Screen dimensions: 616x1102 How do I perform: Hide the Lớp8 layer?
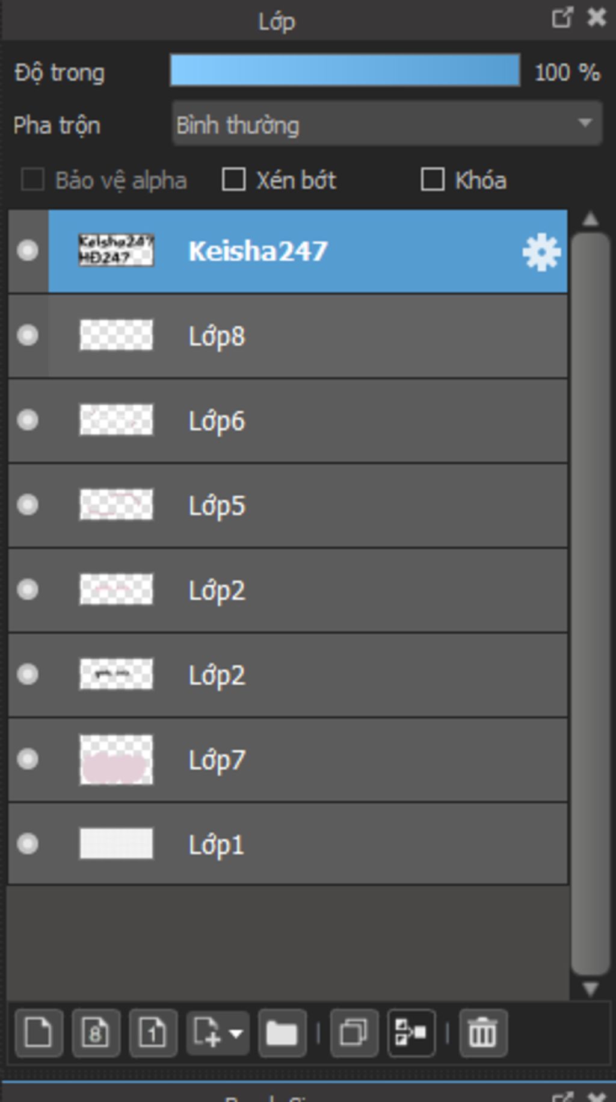28,335
